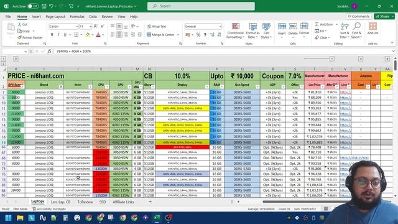
Task: Switch to the Insert tab
Action: tap(36, 17)
